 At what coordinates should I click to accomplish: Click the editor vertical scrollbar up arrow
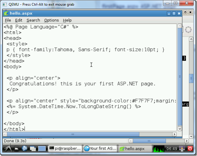click(180, 26)
